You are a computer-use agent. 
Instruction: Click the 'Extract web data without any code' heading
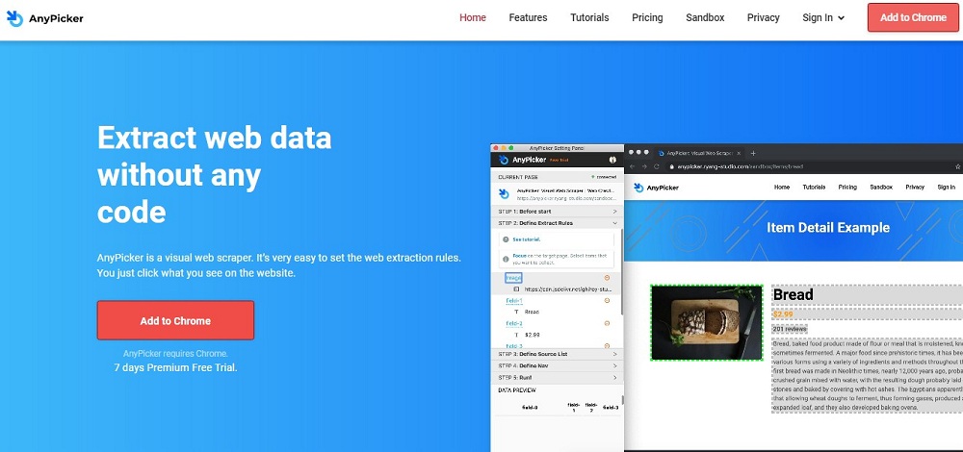click(214, 175)
